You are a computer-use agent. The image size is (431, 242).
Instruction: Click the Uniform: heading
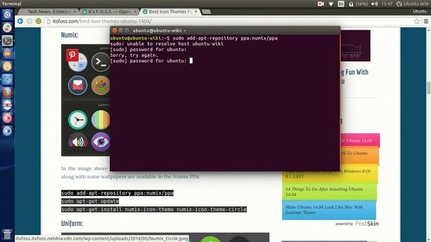point(72,223)
